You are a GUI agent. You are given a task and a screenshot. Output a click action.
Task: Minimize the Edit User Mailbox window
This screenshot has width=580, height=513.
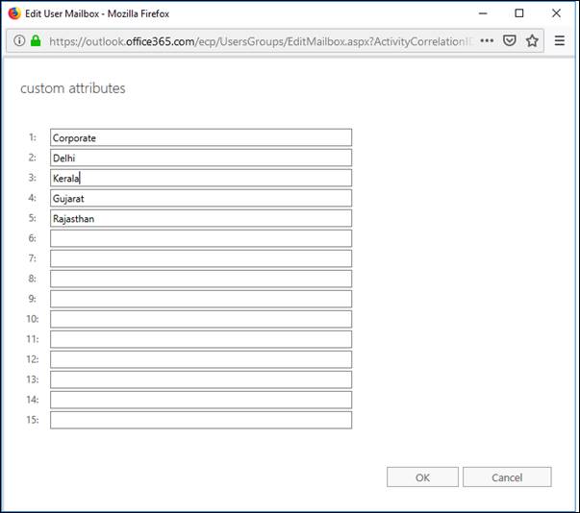483,13
